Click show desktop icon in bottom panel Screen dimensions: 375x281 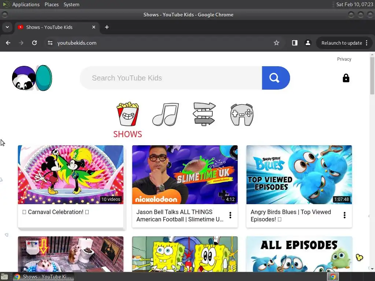(4, 277)
